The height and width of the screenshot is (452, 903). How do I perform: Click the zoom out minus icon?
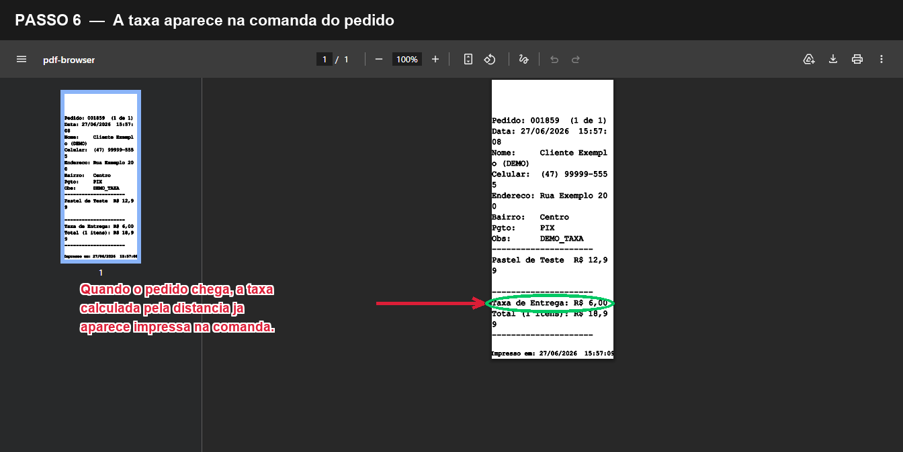379,59
